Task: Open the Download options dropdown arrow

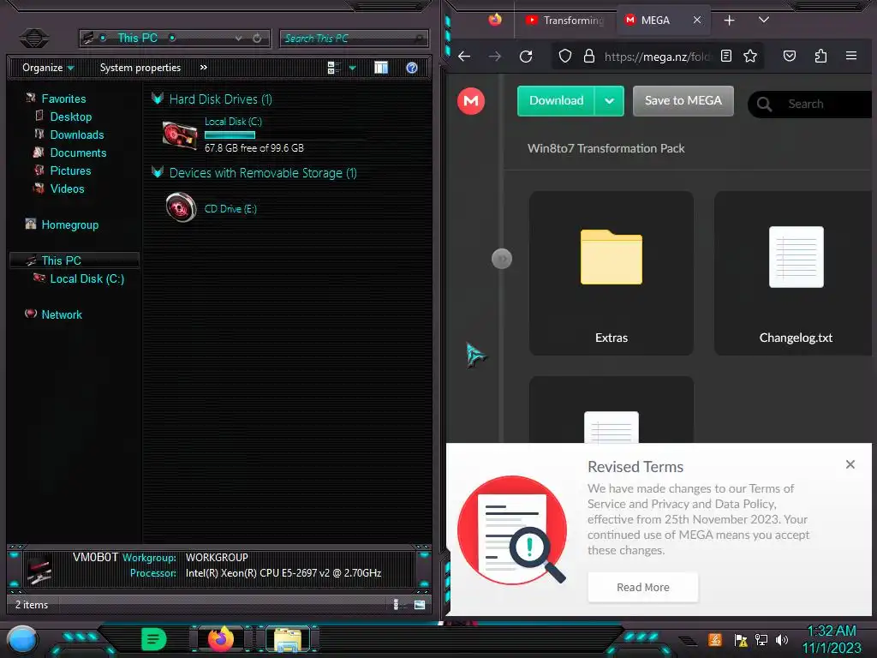Action: [609, 101]
